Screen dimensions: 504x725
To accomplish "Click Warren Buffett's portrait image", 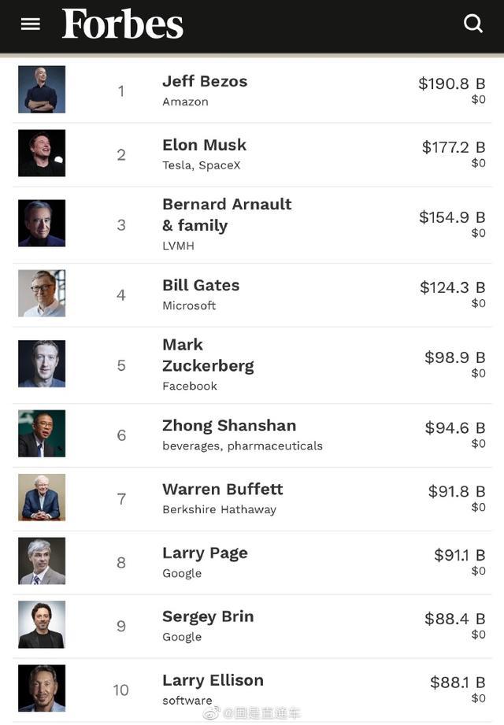I will 42,498.
